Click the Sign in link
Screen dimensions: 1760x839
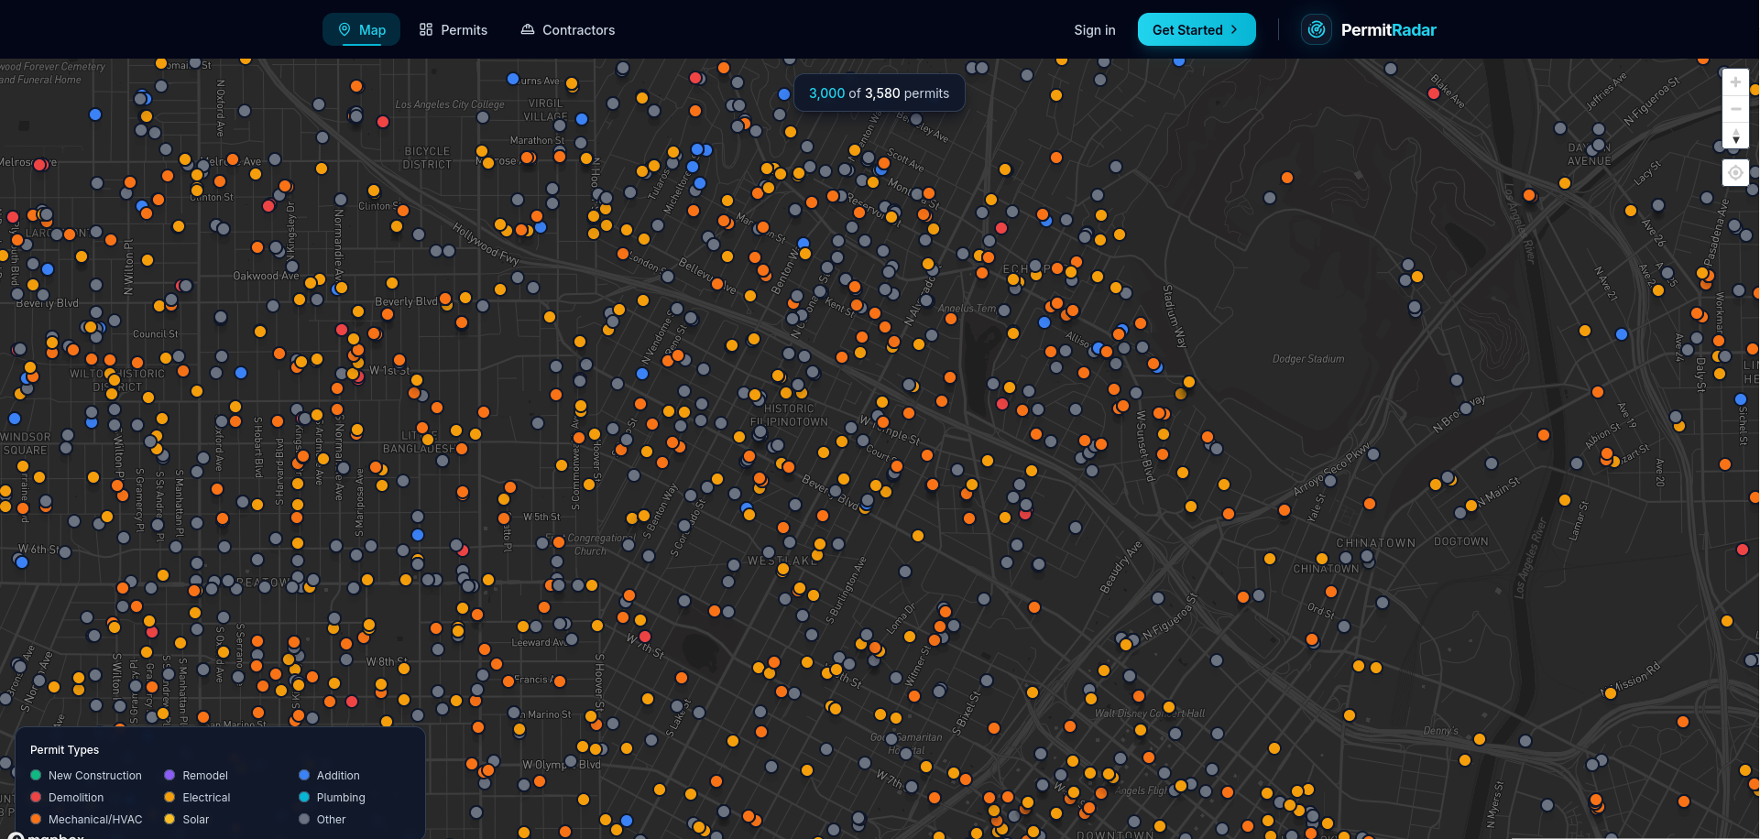1094,29
